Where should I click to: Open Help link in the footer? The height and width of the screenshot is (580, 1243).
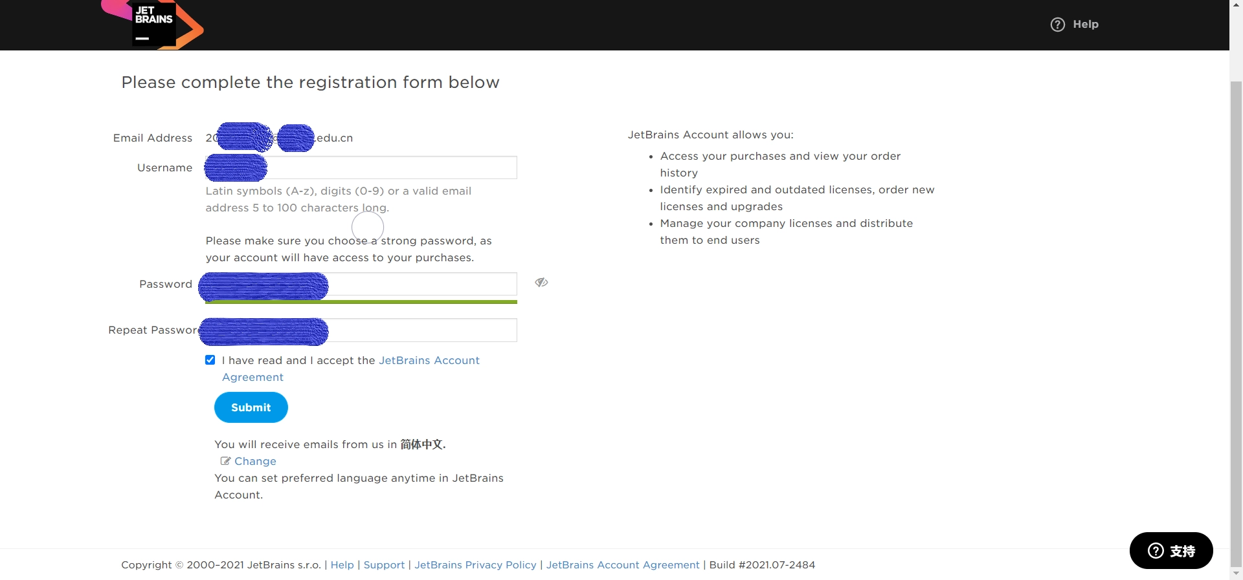[x=342, y=564]
